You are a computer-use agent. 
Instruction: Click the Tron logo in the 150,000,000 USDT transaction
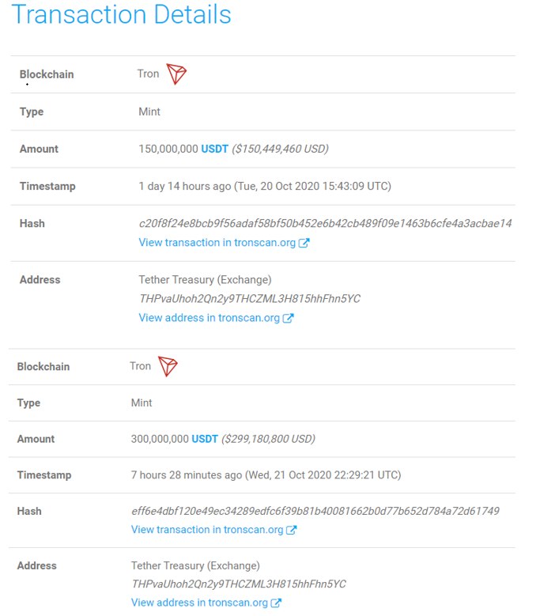click(176, 74)
